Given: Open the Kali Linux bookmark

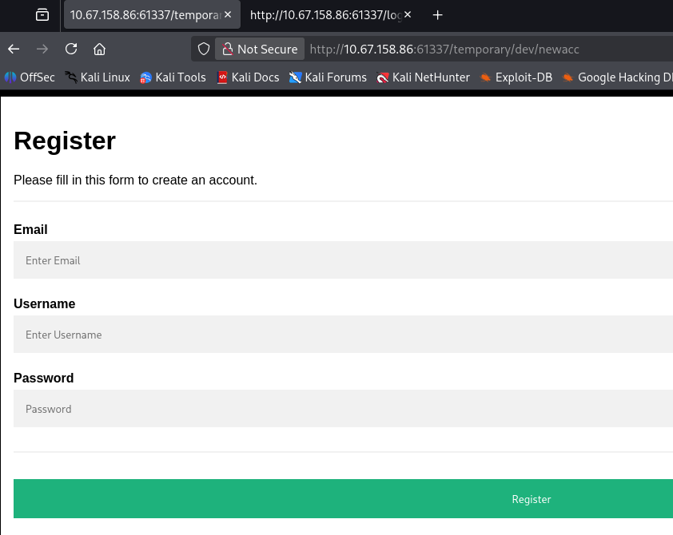Looking at the screenshot, I should pos(98,77).
